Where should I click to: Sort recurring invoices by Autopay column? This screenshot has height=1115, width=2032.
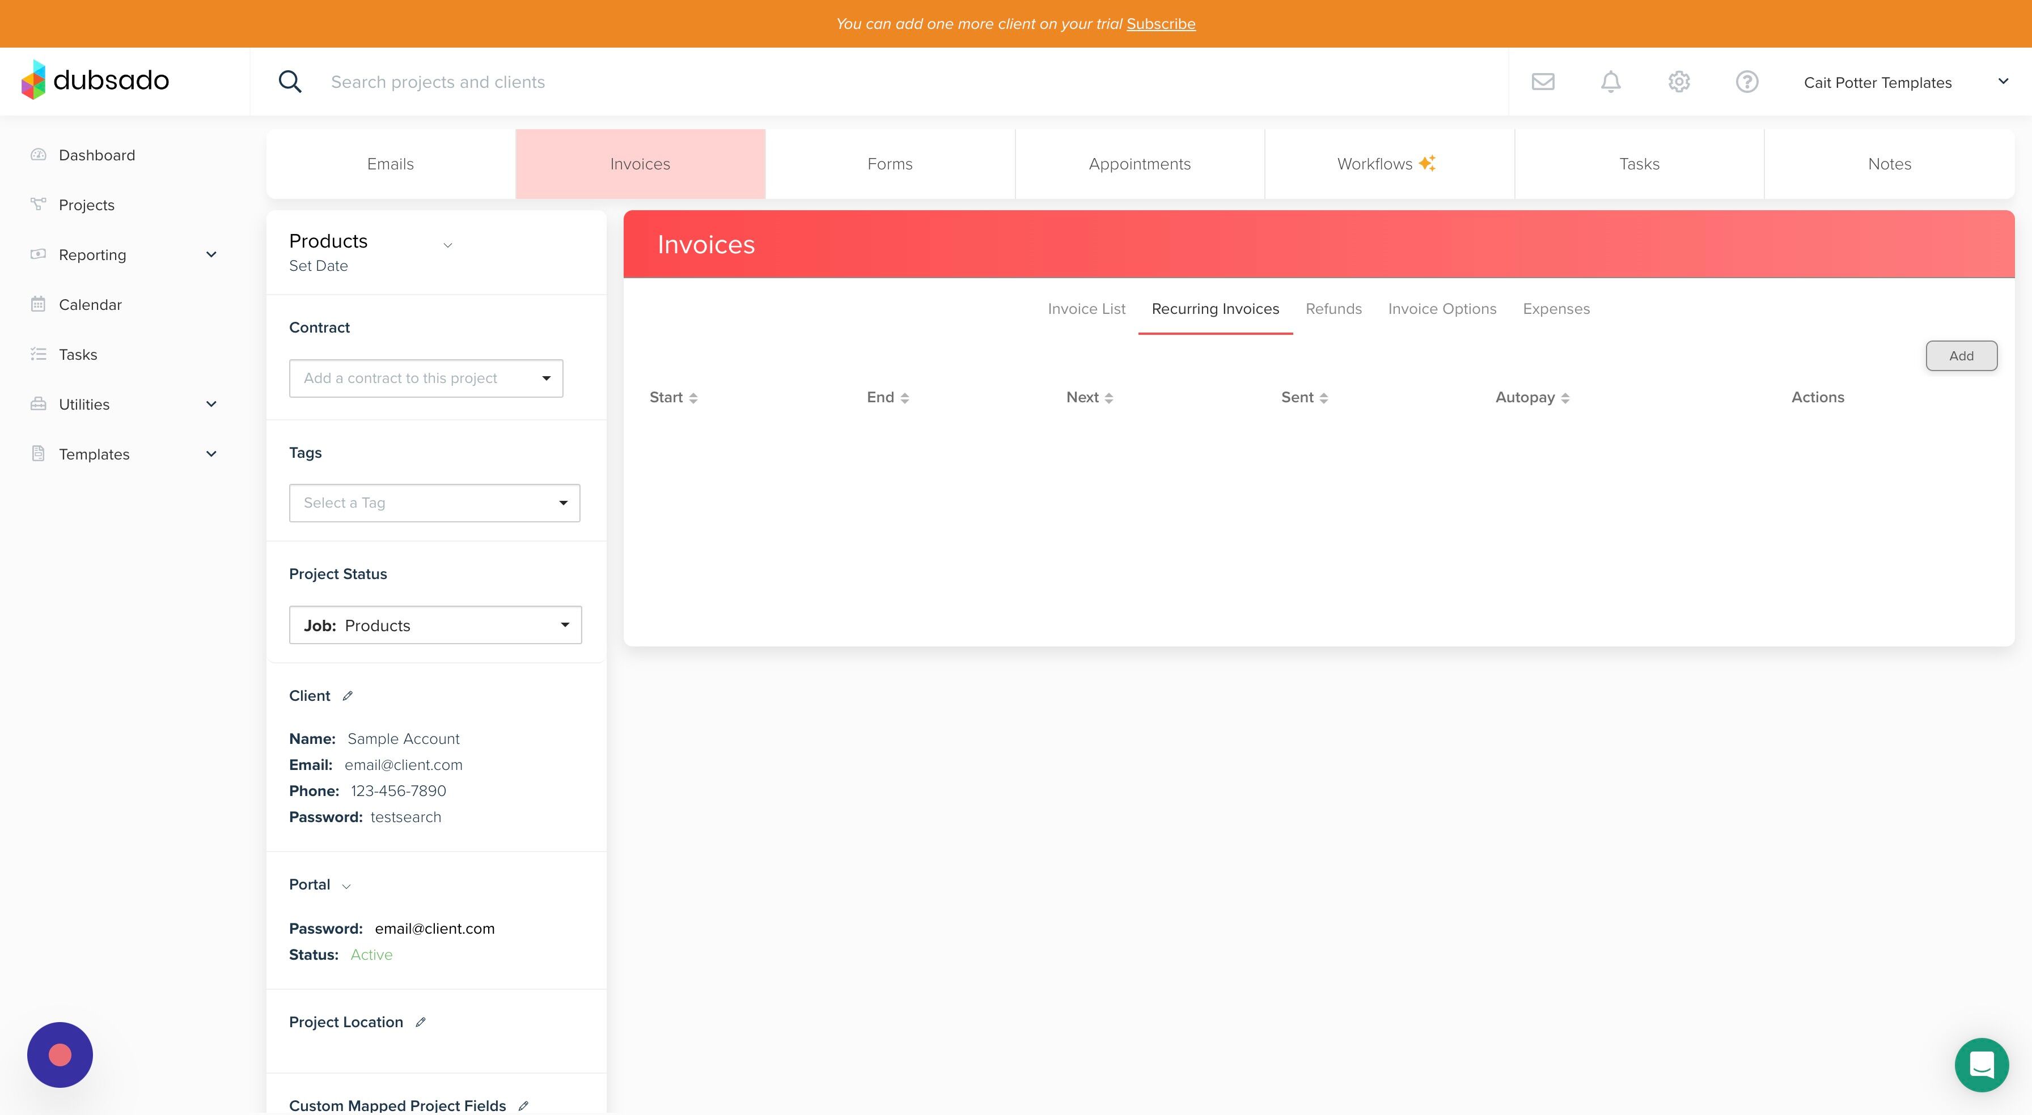point(1532,397)
